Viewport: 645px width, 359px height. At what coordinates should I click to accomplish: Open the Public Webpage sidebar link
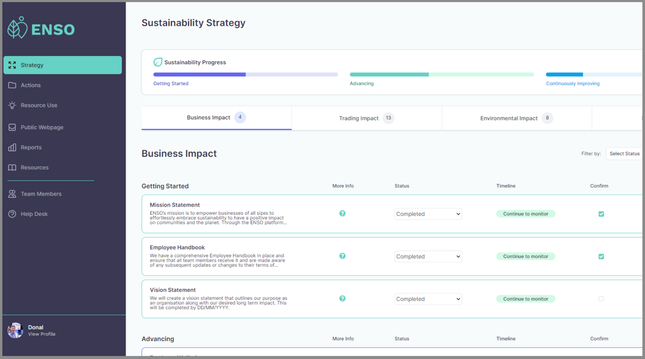(42, 127)
